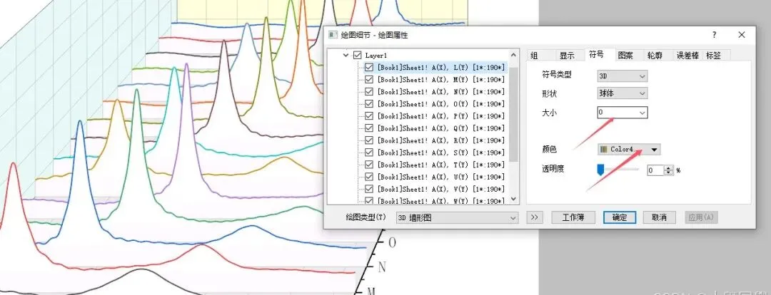Click the help question mark in dialog title
The height and width of the screenshot is (295, 771).
click(714, 35)
